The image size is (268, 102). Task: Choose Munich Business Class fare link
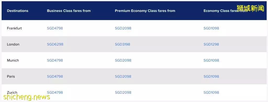point(55,61)
